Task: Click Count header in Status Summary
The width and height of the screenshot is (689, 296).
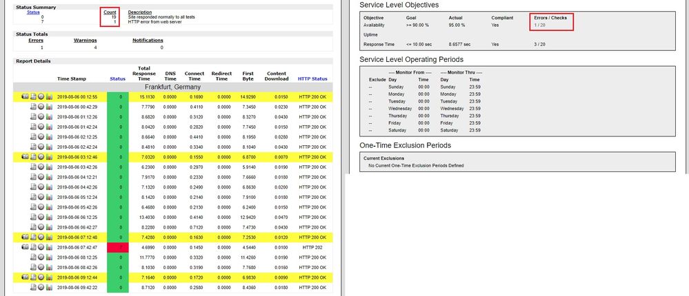Action: point(108,12)
